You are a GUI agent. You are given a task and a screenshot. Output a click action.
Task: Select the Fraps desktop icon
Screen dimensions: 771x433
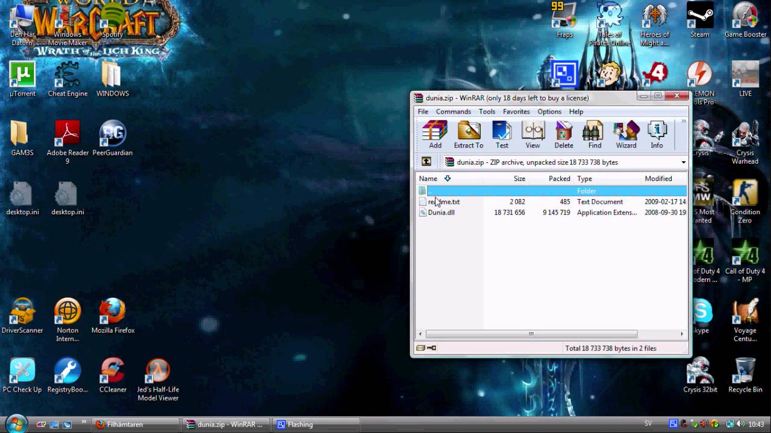564,21
